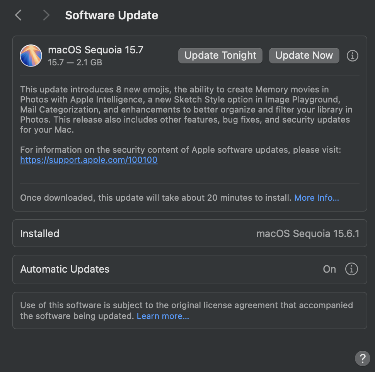Go forward with the right chevron arrow
Viewport: 375px width, 372px height.
46,15
